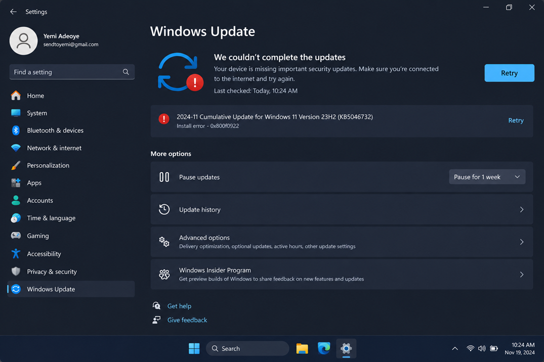Launch Microsoft Edge from the taskbar
Image resolution: width=544 pixels, height=362 pixels.
tap(324, 348)
